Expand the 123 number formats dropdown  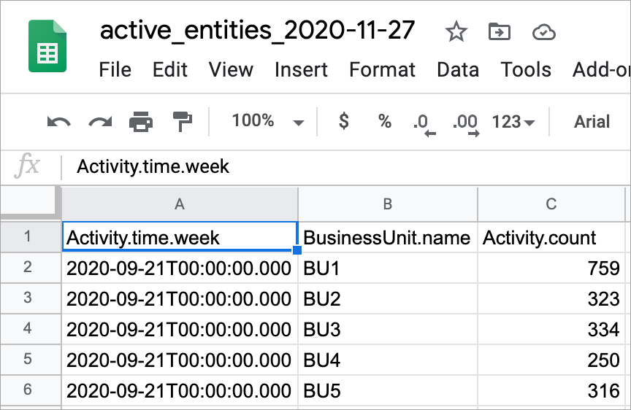click(513, 122)
